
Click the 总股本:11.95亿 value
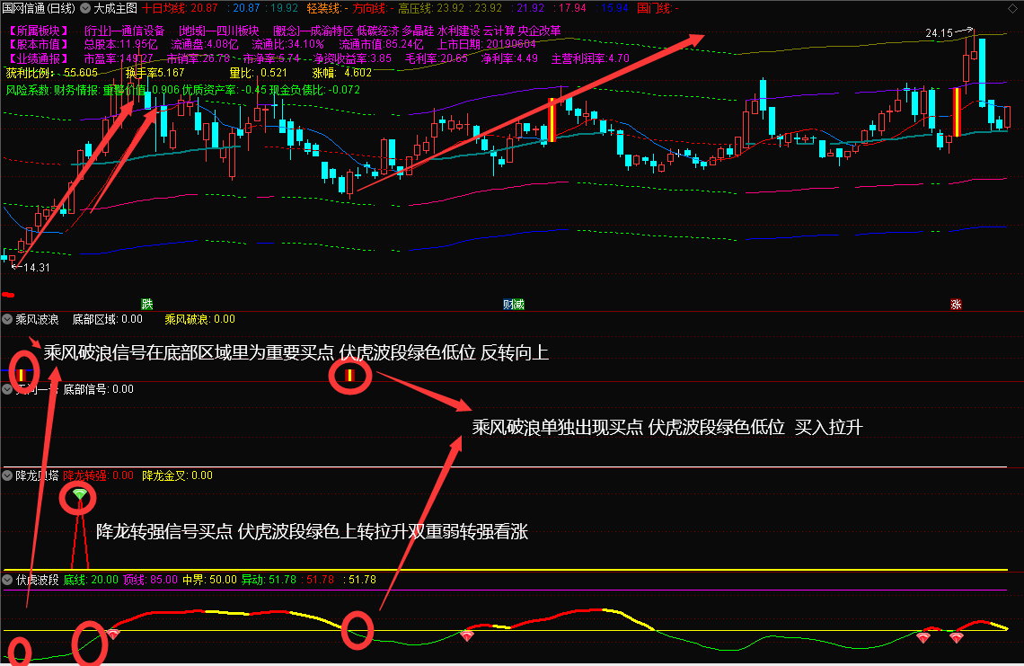point(121,44)
